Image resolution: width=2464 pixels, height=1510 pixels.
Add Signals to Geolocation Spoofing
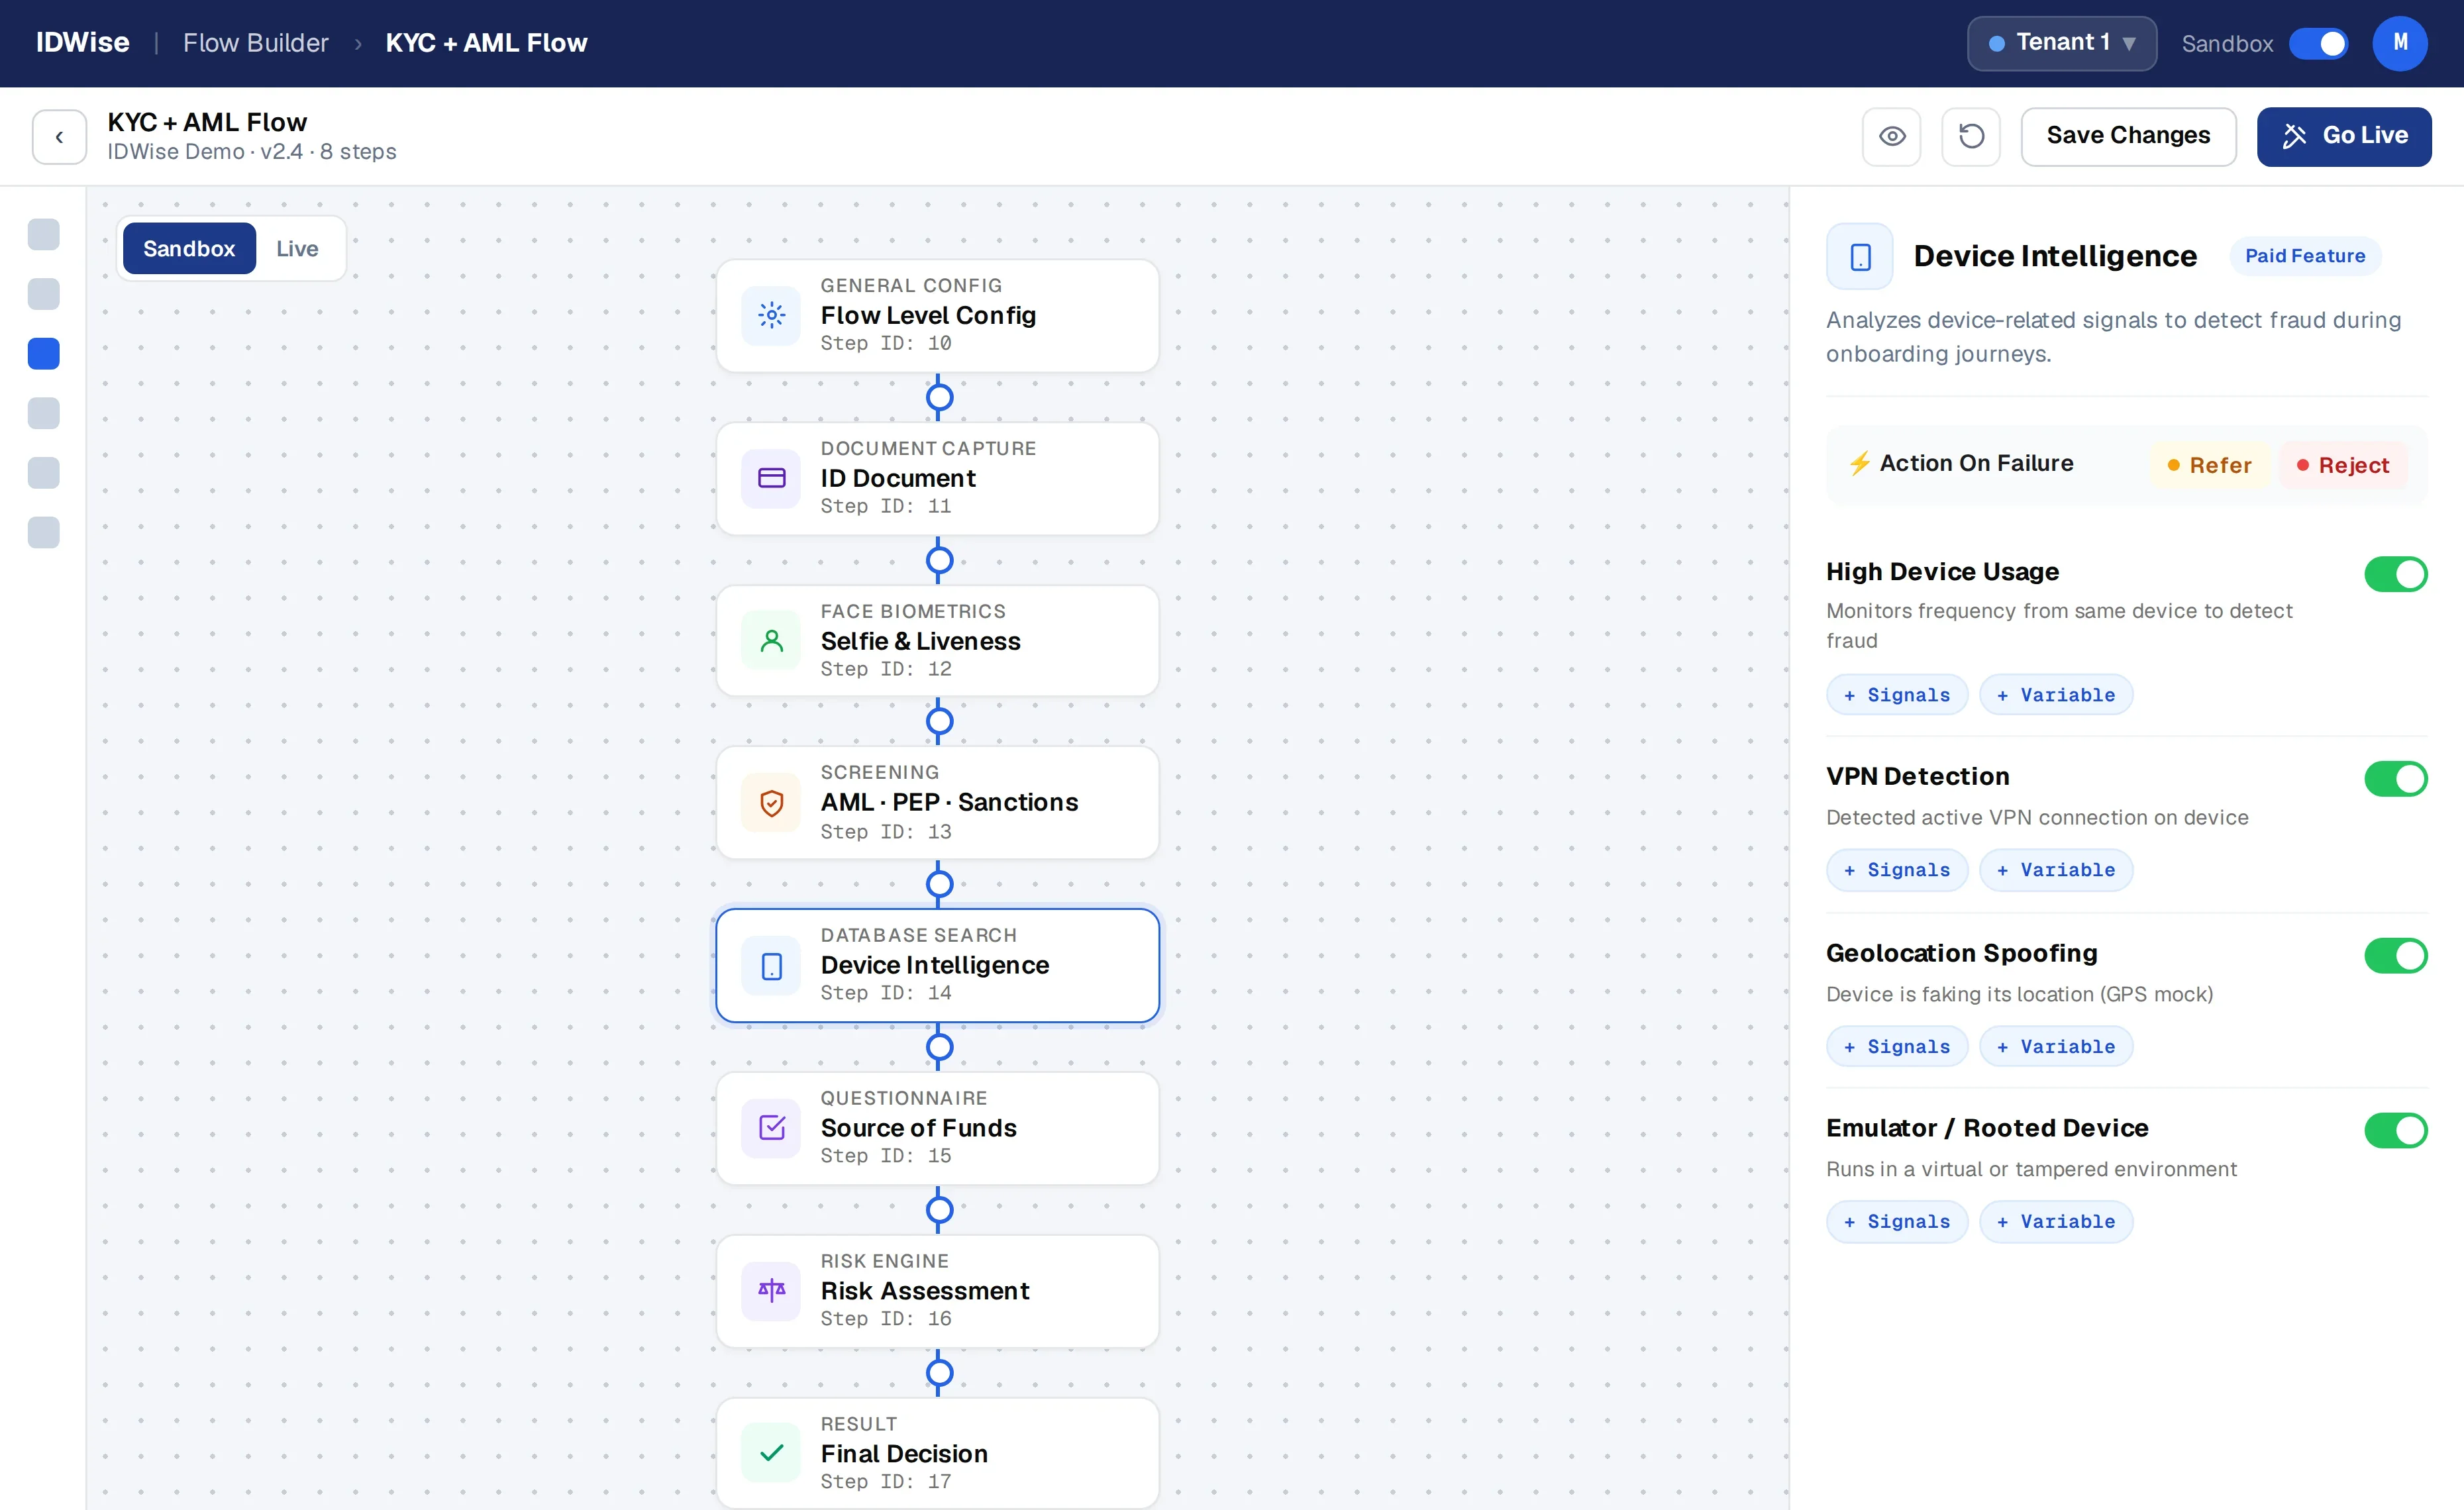[1896, 1047]
